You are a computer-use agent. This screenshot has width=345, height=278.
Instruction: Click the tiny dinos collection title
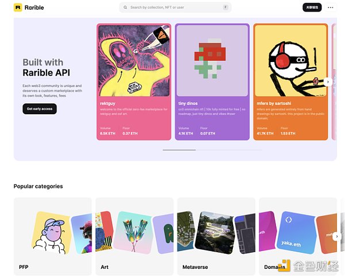(188, 103)
